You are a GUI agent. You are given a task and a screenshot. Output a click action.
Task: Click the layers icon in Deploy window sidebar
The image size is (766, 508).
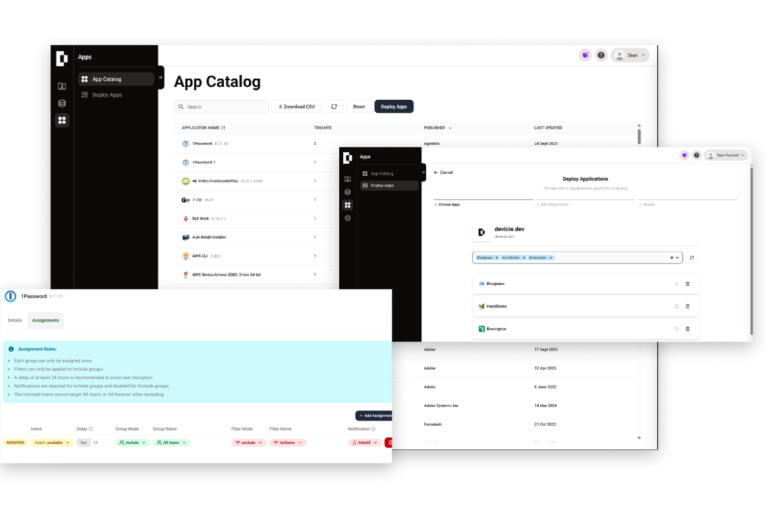click(x=348, y=192)
